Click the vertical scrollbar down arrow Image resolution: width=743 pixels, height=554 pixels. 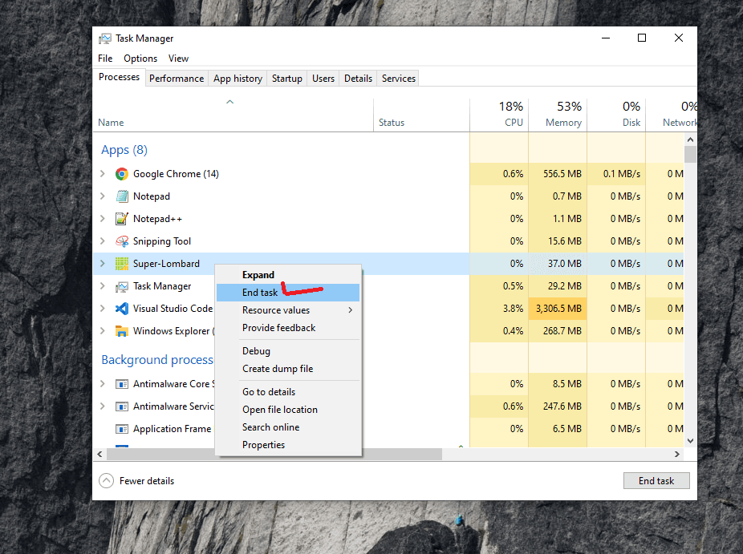[690, 441]
